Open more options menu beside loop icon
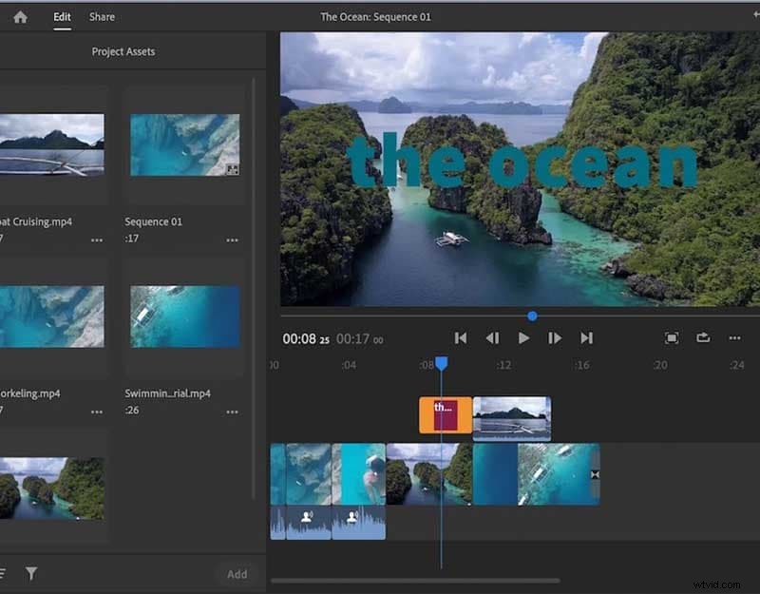This screenshot has height=594, width=760. pos(733,337)
